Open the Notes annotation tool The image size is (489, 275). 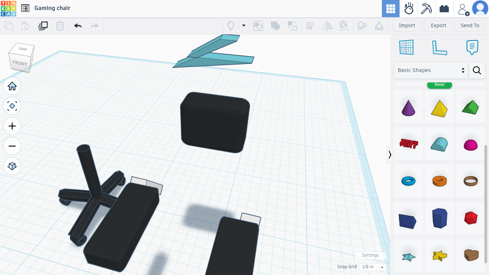[472, 47]
